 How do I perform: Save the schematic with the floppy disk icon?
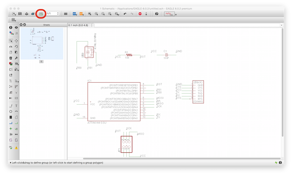20,14
